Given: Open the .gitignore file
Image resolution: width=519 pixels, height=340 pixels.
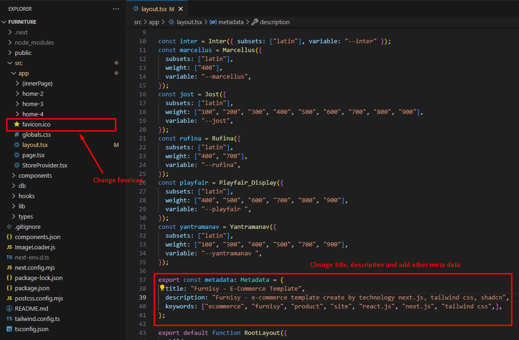Looking at the screenshot, I should [27, 227].
